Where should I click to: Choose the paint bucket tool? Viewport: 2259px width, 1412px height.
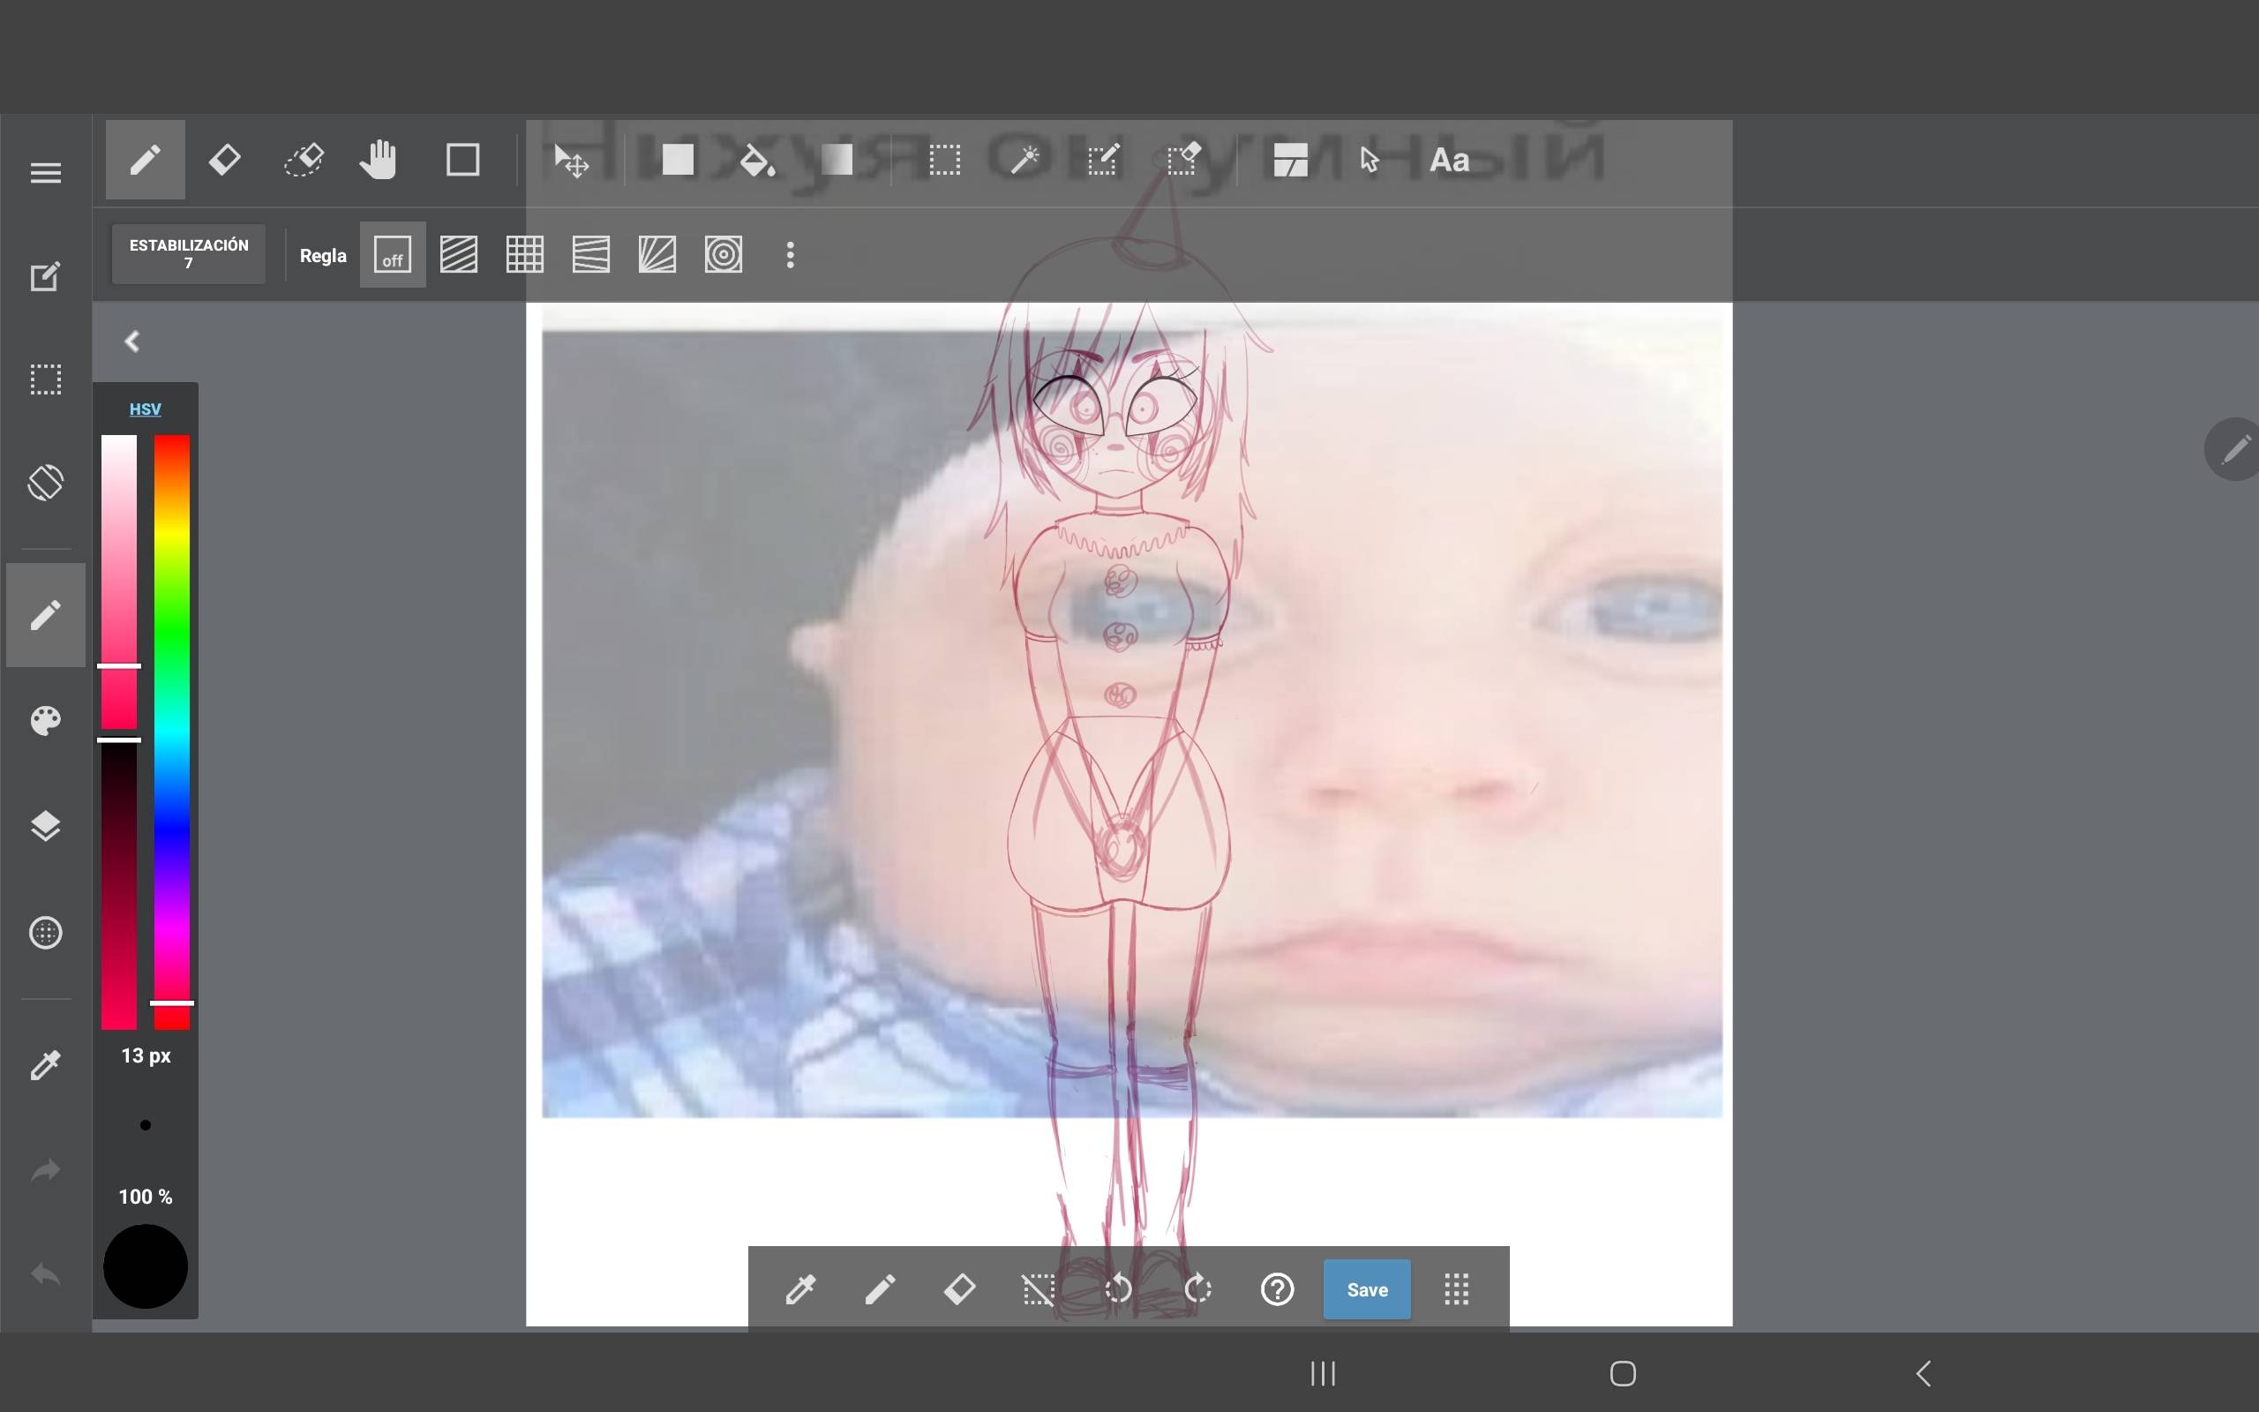[757, 161]
